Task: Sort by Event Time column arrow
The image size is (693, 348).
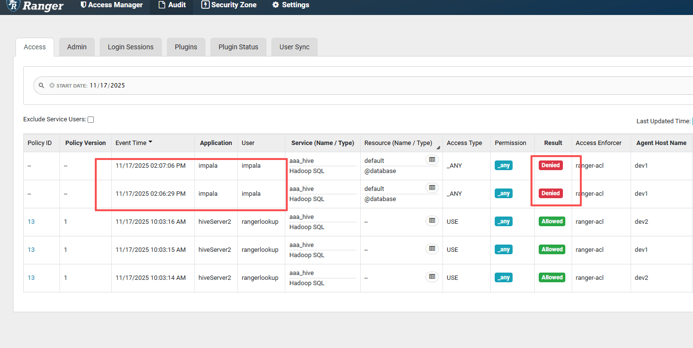Action: click(x=150, y=142)
